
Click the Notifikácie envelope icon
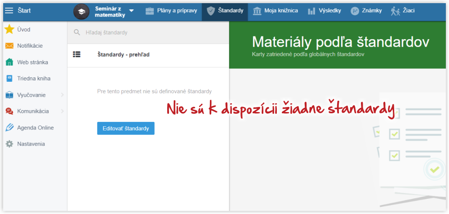coord(9,46)
